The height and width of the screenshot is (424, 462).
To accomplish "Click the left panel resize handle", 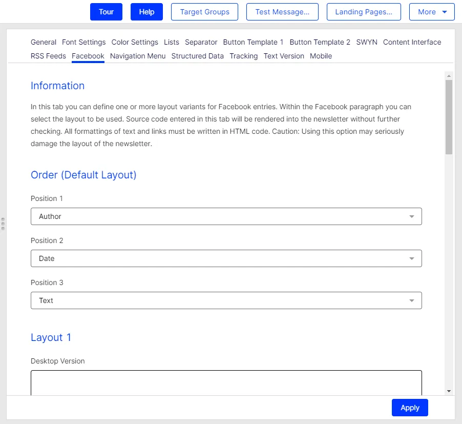I will click(x=3, y=224).
